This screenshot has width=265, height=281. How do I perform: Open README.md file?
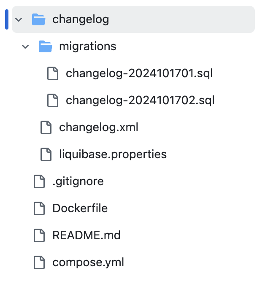(87, 235)
